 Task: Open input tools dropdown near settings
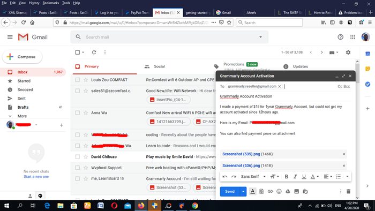(x=334, y=52)
